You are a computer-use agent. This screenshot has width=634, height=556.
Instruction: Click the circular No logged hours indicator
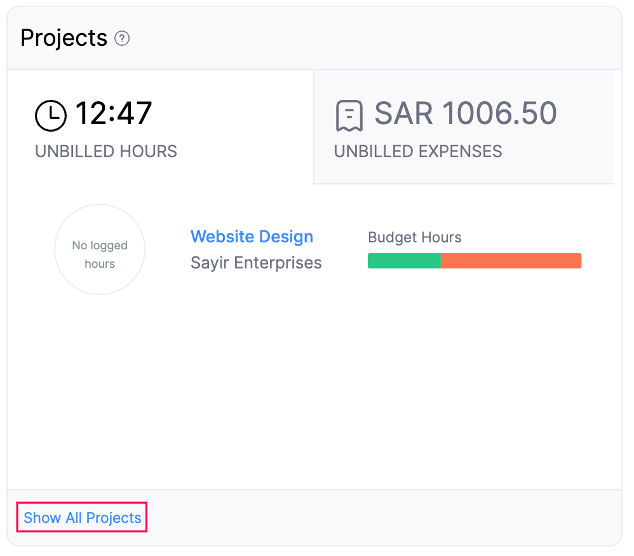coord(100,249)
